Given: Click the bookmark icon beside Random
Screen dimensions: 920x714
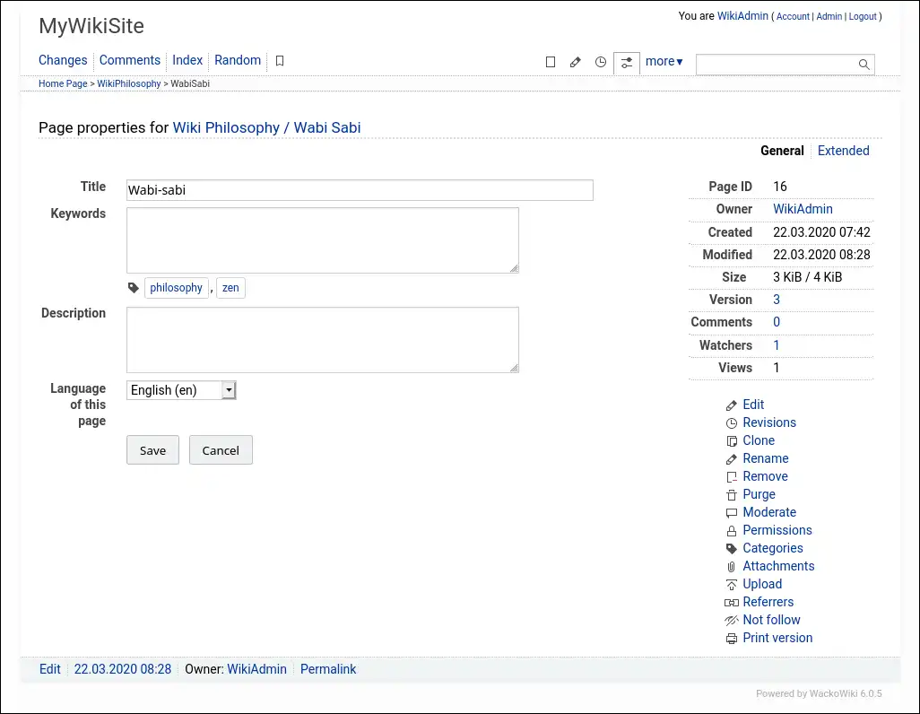Looking at the screenshot, I should pos(280,61).
